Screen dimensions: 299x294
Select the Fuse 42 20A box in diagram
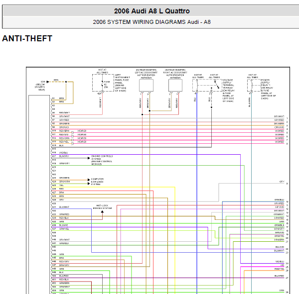[x=103, y=83]
